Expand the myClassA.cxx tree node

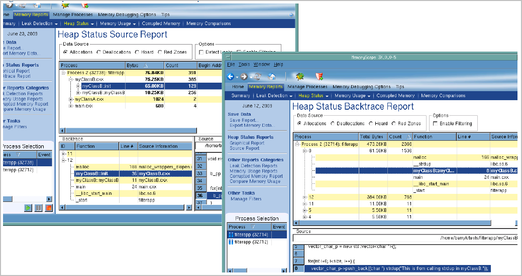71,99
